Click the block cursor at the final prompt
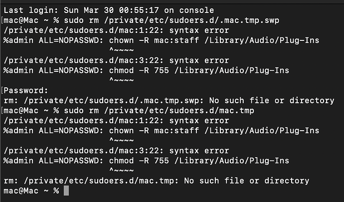Image resolution: width=344 pixels, height=202 pixels. point(66,191)
